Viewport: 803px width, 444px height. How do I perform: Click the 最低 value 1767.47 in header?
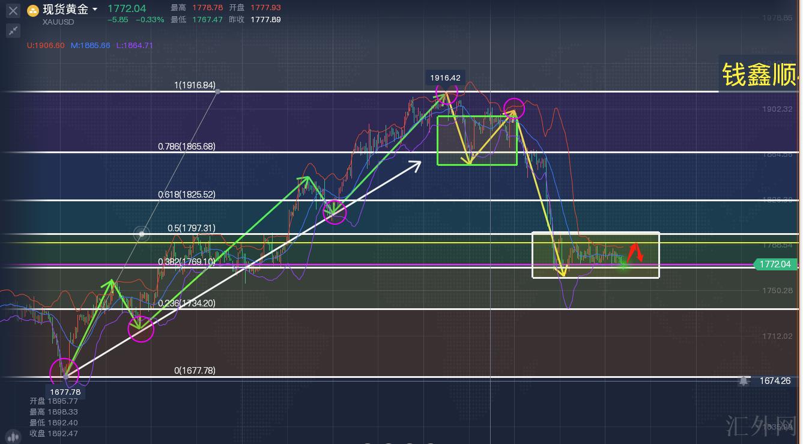208,19
